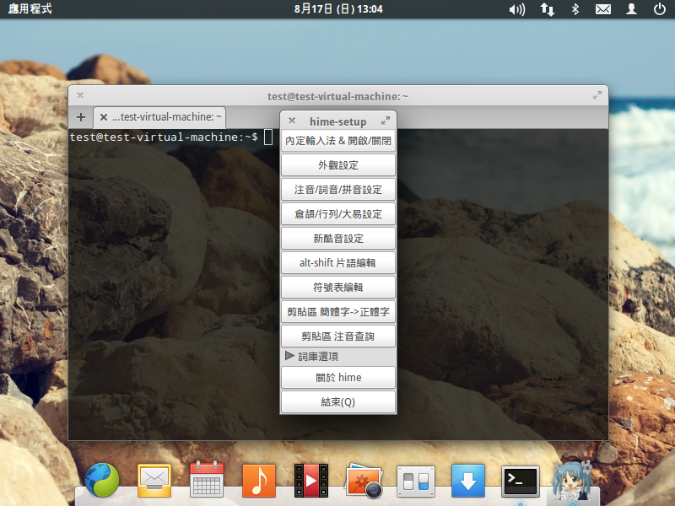Click 剪貼區 簡體字->正體字 button
Viewport: 675px width, 506px height.
(x=338, y=312)
